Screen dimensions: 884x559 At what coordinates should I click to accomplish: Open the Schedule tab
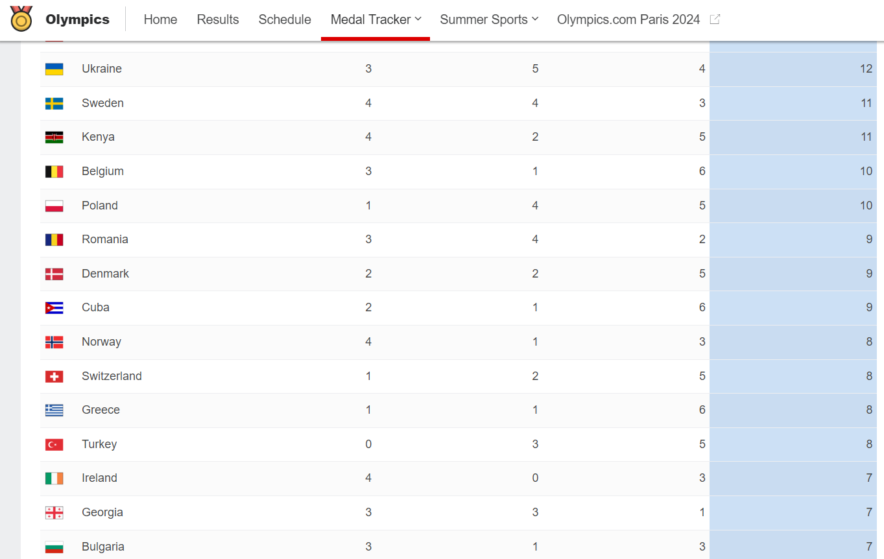pos(285,19)
